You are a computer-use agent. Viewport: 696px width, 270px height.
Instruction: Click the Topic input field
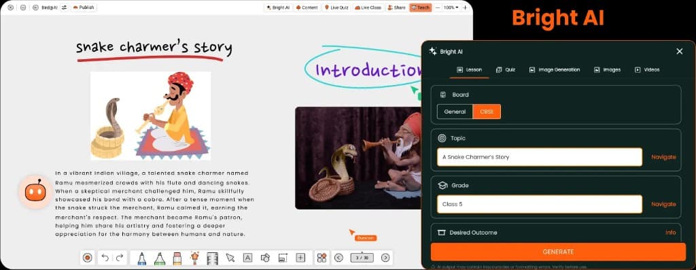click(x=539, y=157)
